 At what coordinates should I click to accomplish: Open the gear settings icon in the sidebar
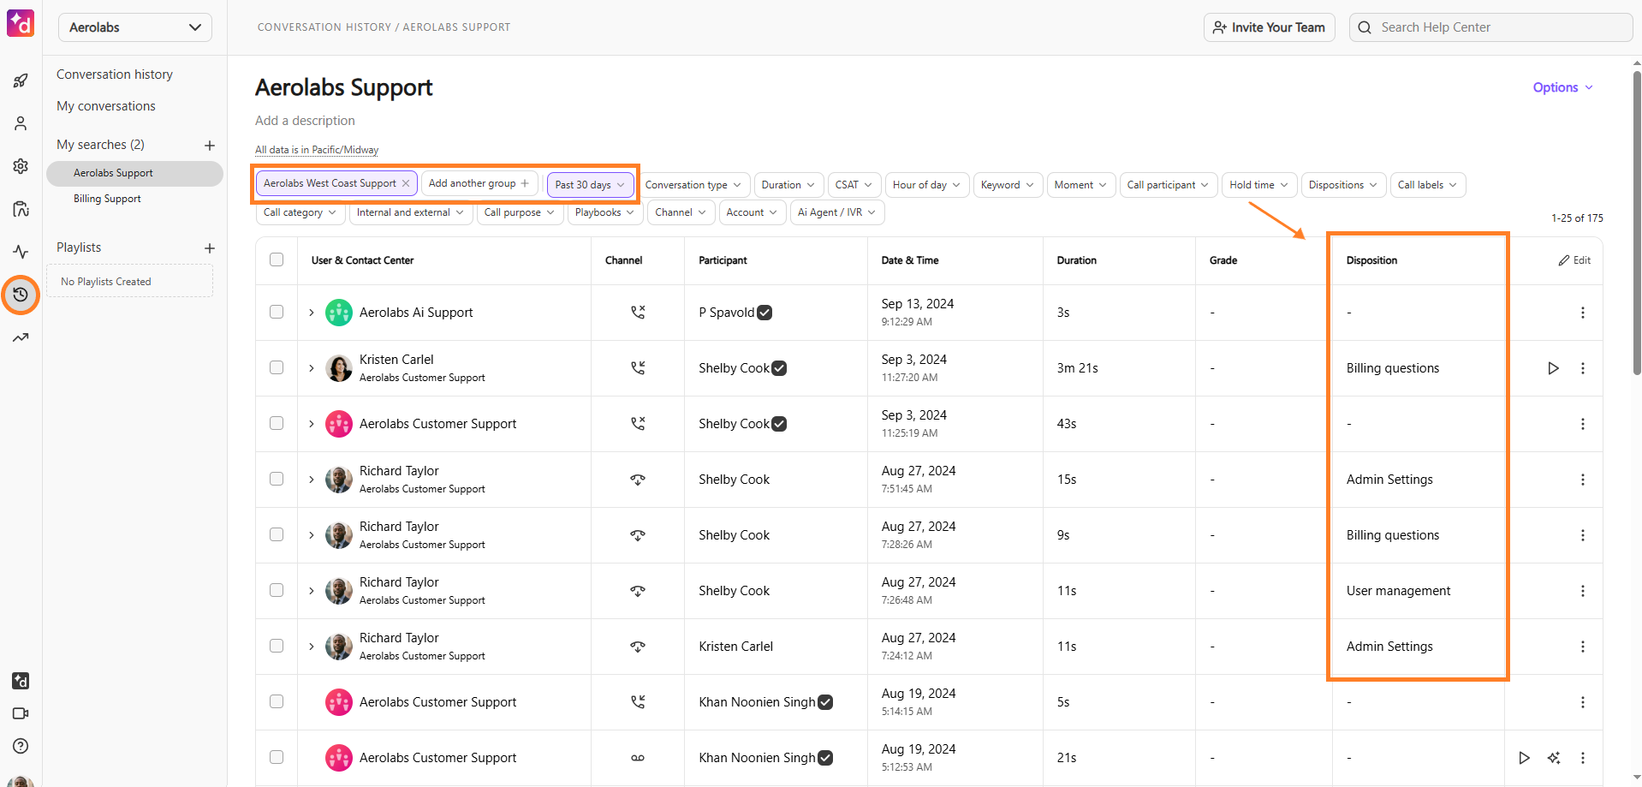[x=21, y=166]
